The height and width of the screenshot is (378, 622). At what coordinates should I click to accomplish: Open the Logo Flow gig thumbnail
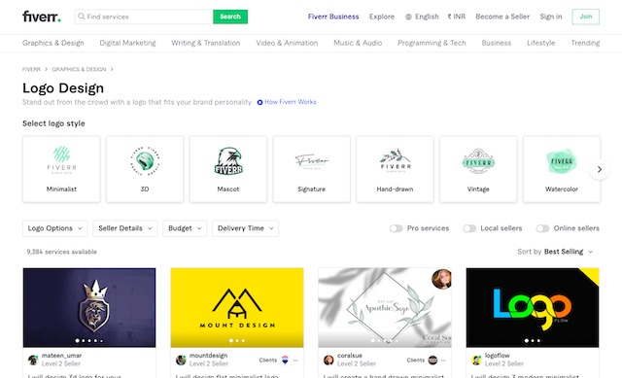533,307
